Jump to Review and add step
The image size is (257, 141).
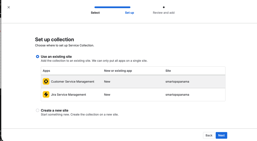[x=164, y=13]
